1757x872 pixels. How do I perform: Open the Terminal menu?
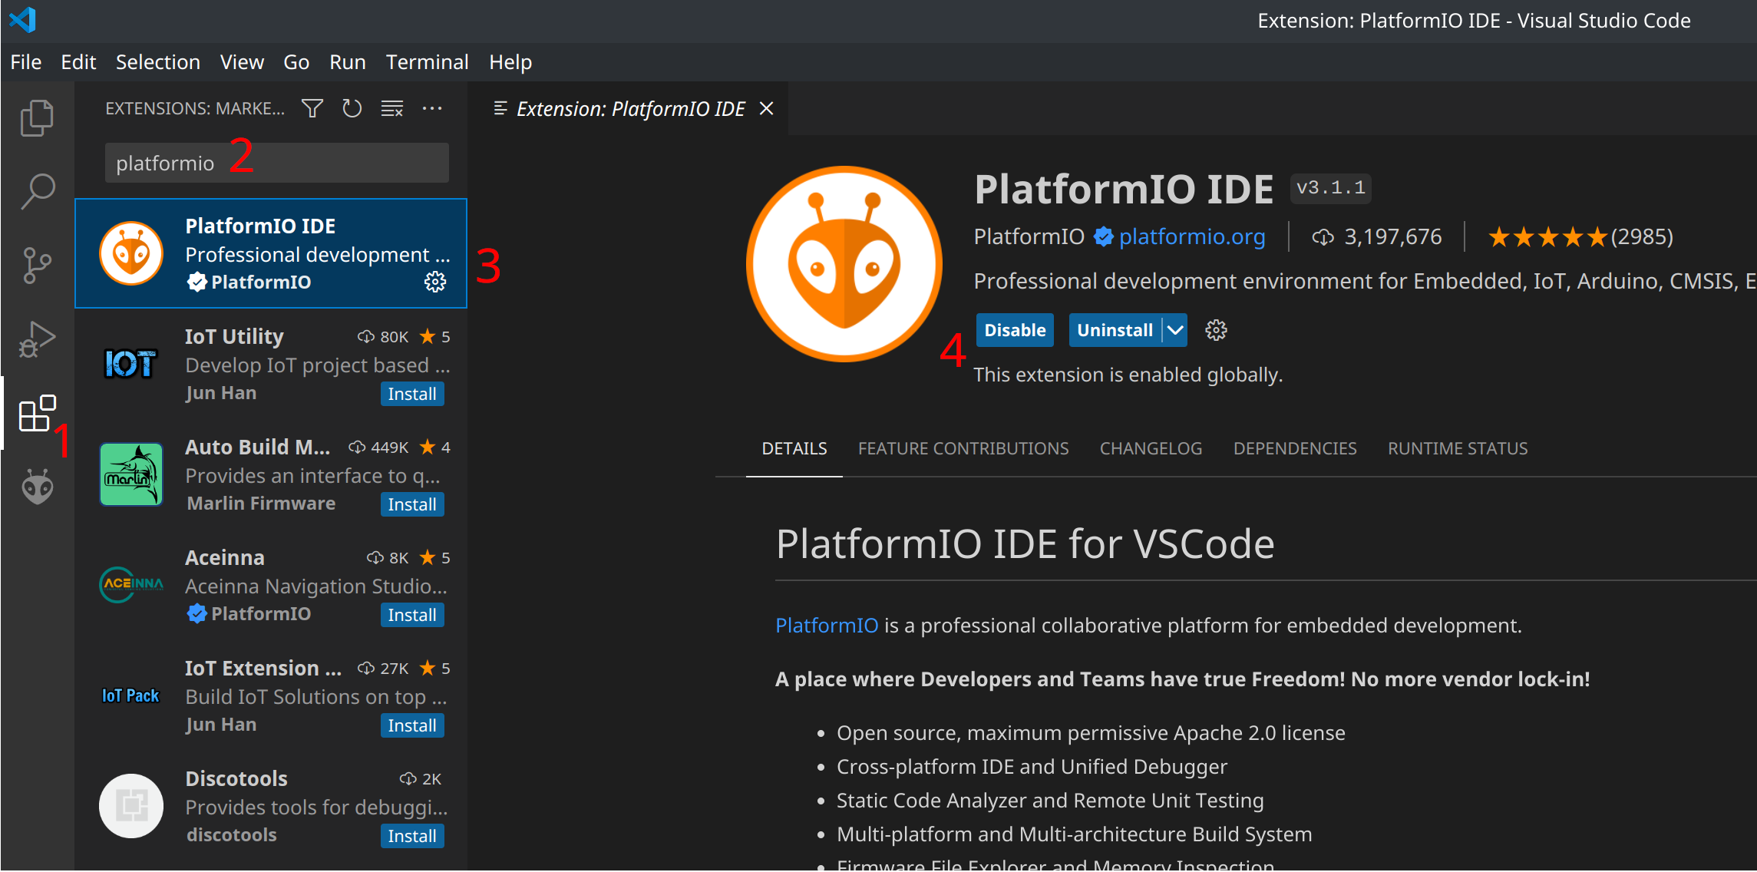427,61
